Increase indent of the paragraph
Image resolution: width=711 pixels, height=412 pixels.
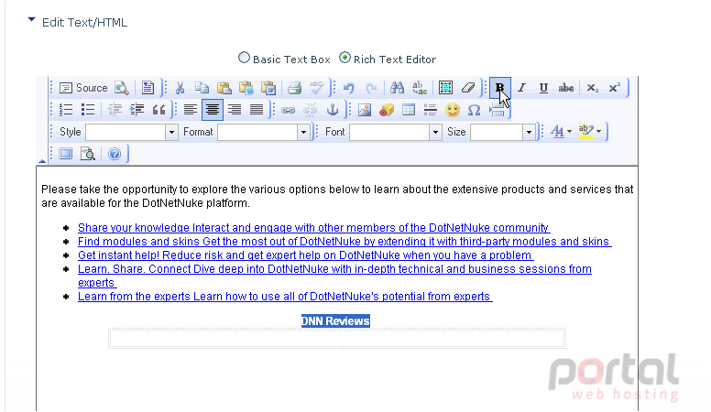click(137, 110)
